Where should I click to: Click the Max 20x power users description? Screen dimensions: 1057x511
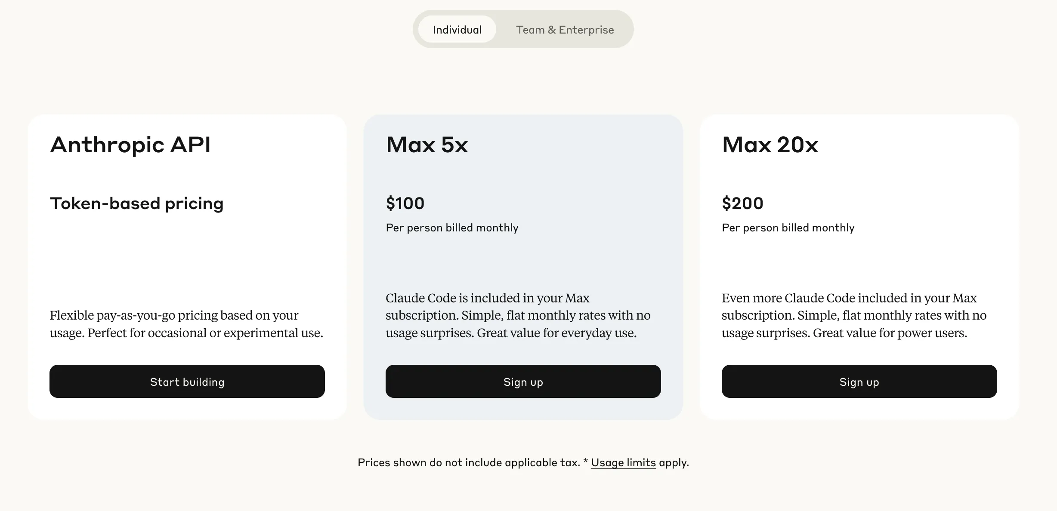854,315
